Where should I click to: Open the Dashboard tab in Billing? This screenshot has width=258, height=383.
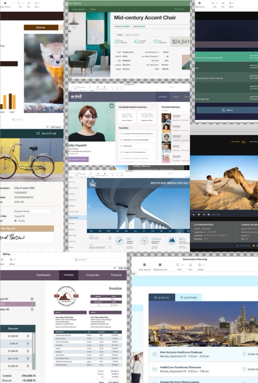tap(43, 275)
